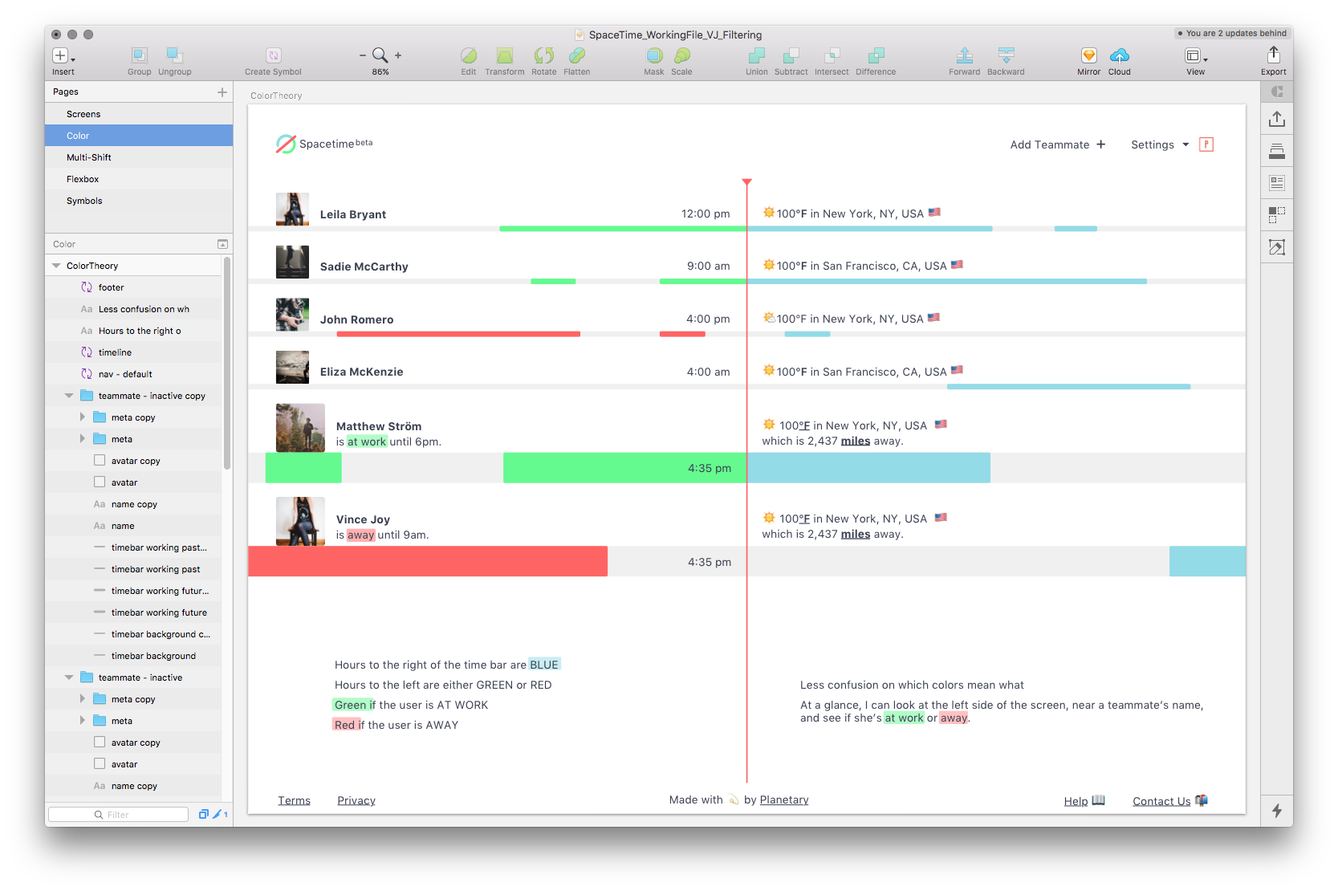Select the Multi-Shift page

[139, 157]
